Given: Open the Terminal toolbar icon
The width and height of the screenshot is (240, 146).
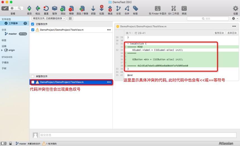Looking at the screenshot, I should click(184, 8).
